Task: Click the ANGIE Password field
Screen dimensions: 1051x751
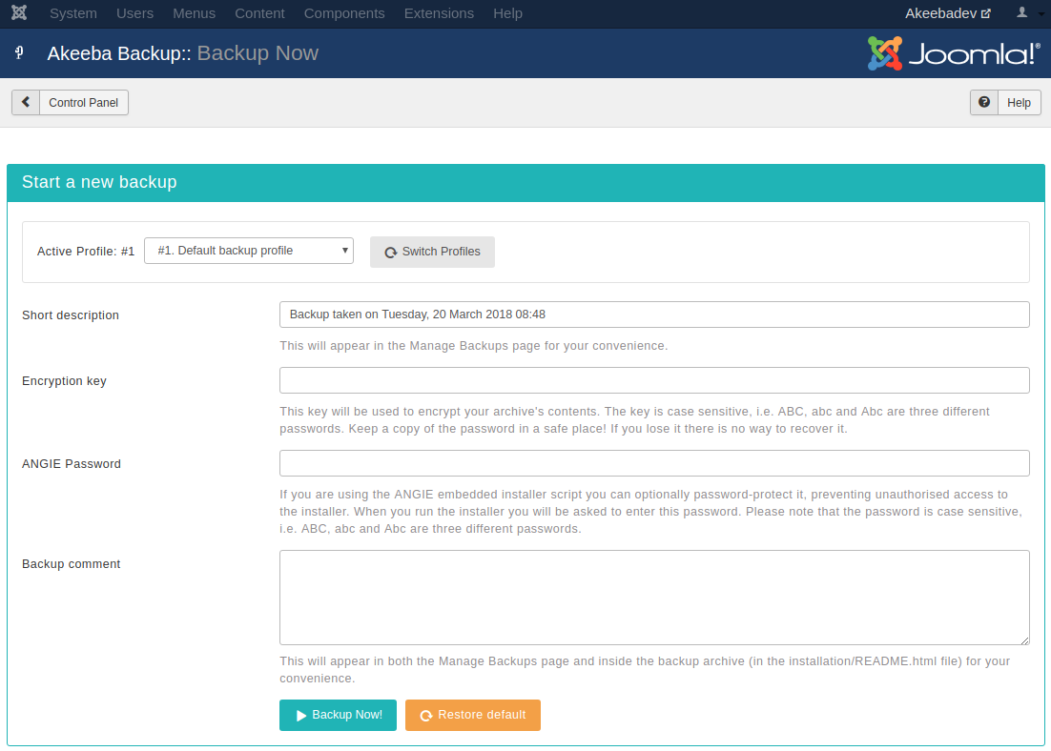Action: pyautogui.click(x=654, y=463)
